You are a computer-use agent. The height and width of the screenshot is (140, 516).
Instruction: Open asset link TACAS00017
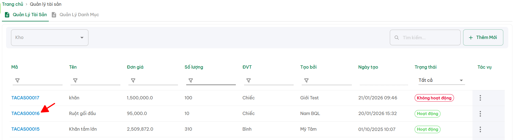pos(25,98)
